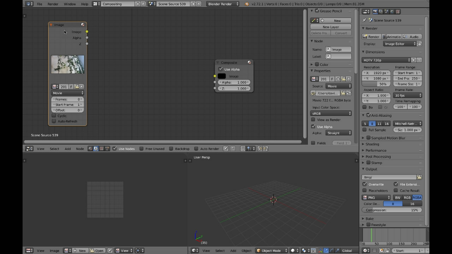Enable the Cyclic checkbox in Image node
452x254 pixels.
point(54,115)
